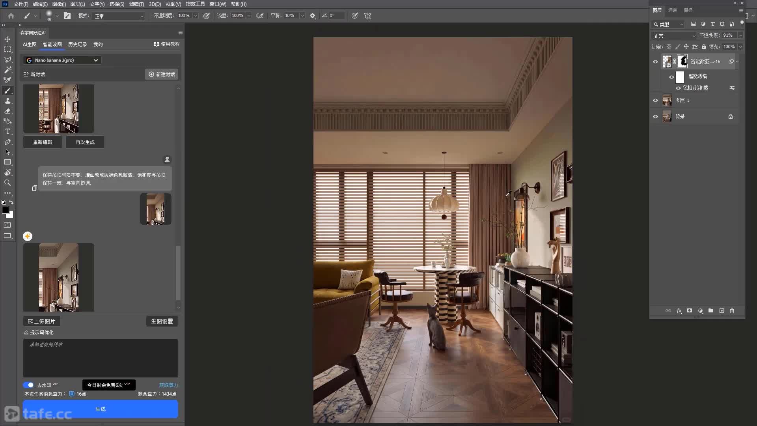This screenshot has height=426, width=757.
Task: Select the Zoom tool
Action: pos(7,183)
